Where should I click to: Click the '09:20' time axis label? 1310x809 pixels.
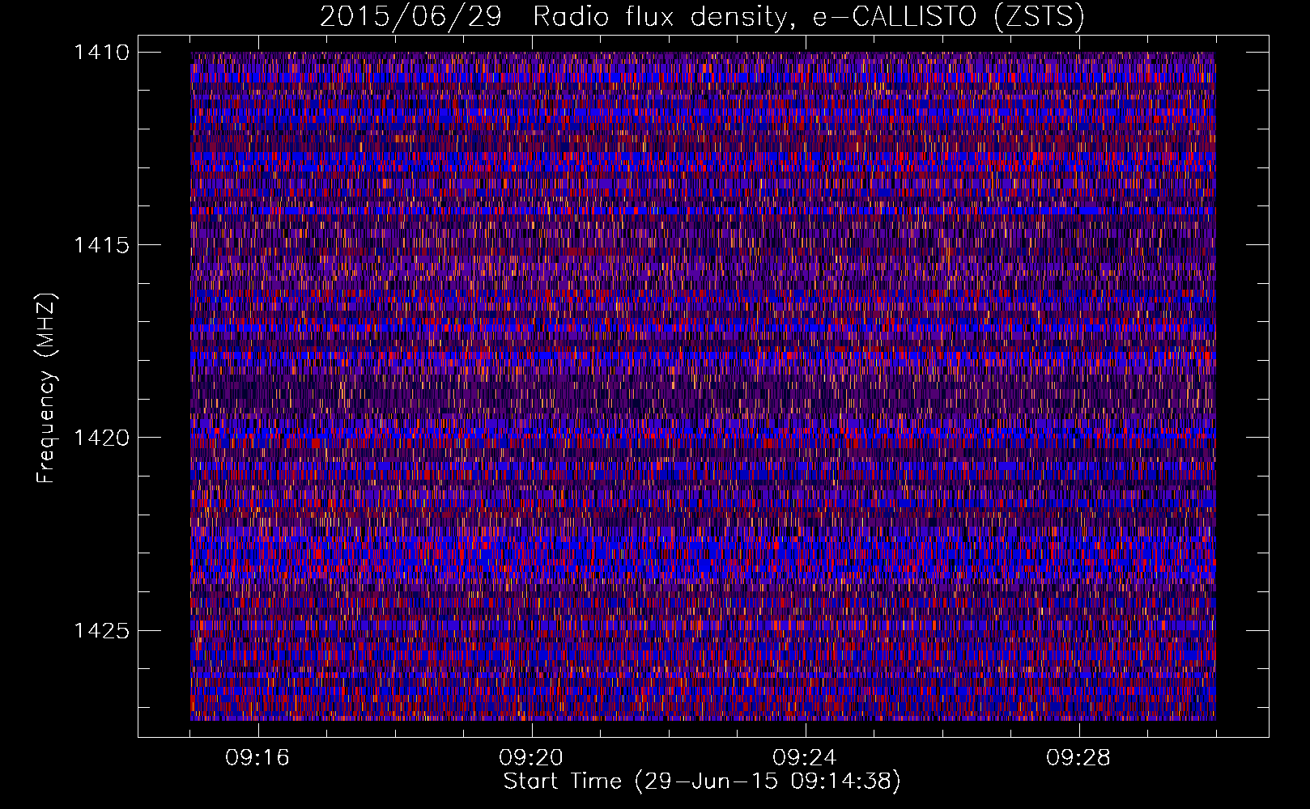(x=531, y=758)
